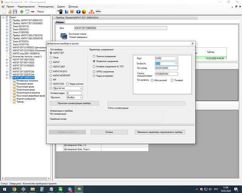
Task: Click the floppy disk save icon
Action: coord(15,12)
